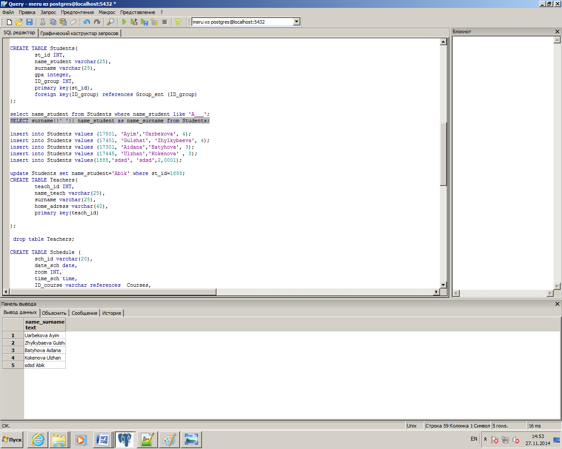The height and width of the screenshot is (449, 562).
Task: Click the New file toolbar icon
Action: pos(9,22)
